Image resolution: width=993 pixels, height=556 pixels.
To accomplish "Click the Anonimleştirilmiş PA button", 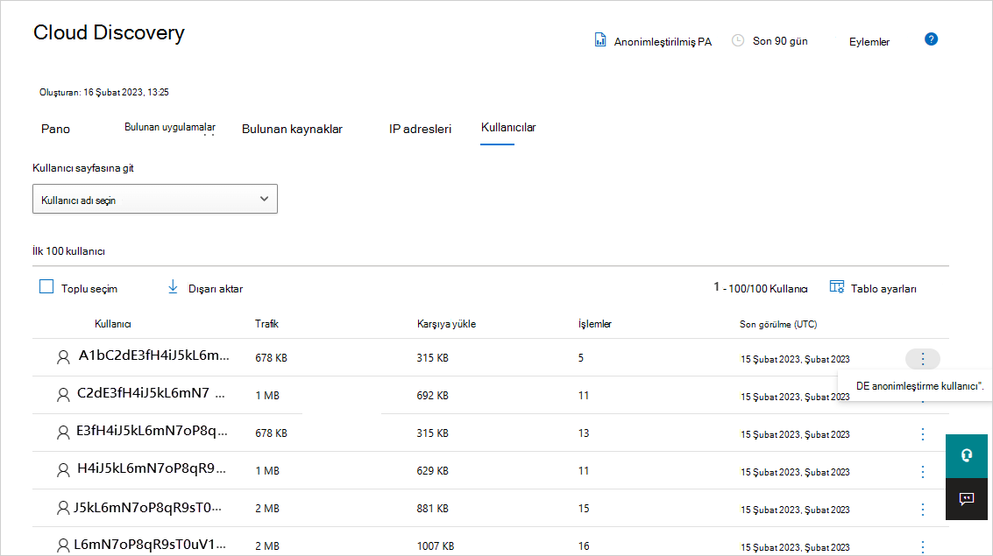I will tap(663, 42).
